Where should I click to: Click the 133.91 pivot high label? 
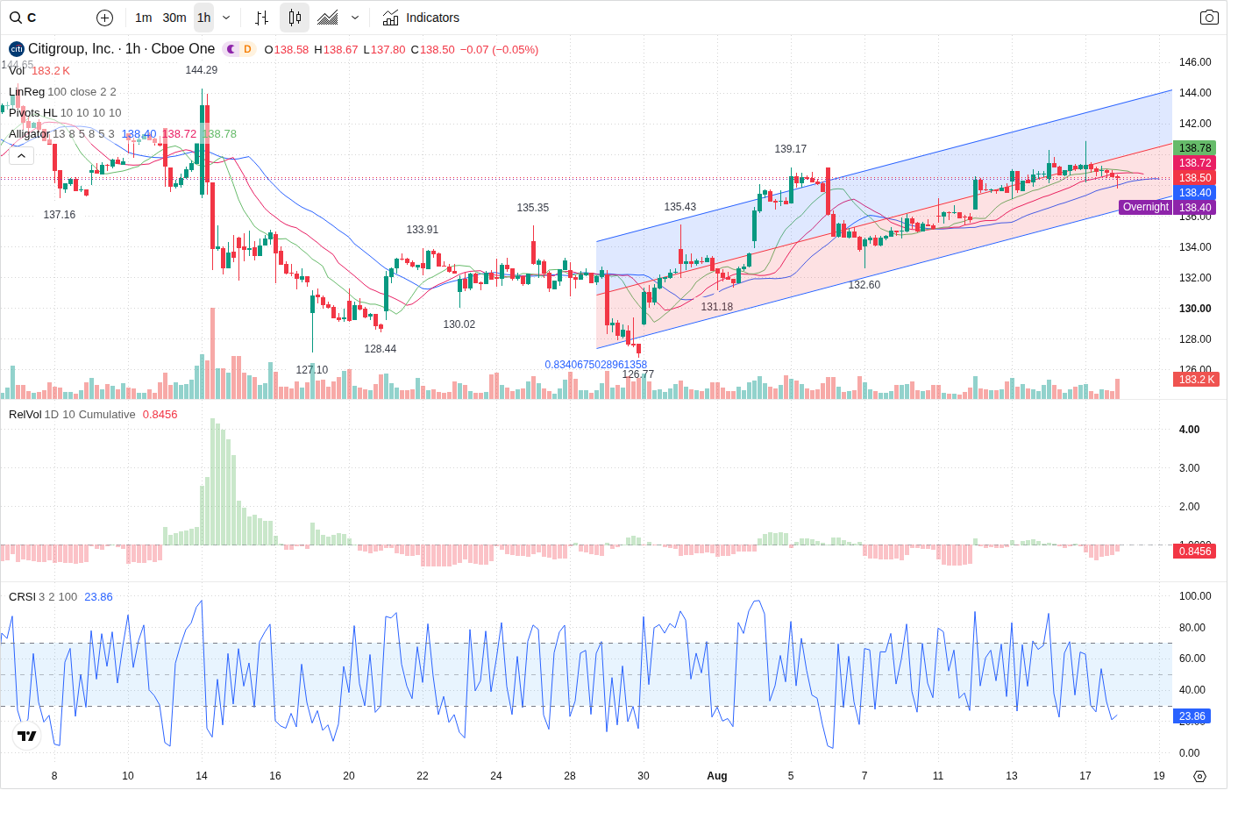[x=423, y=230]
